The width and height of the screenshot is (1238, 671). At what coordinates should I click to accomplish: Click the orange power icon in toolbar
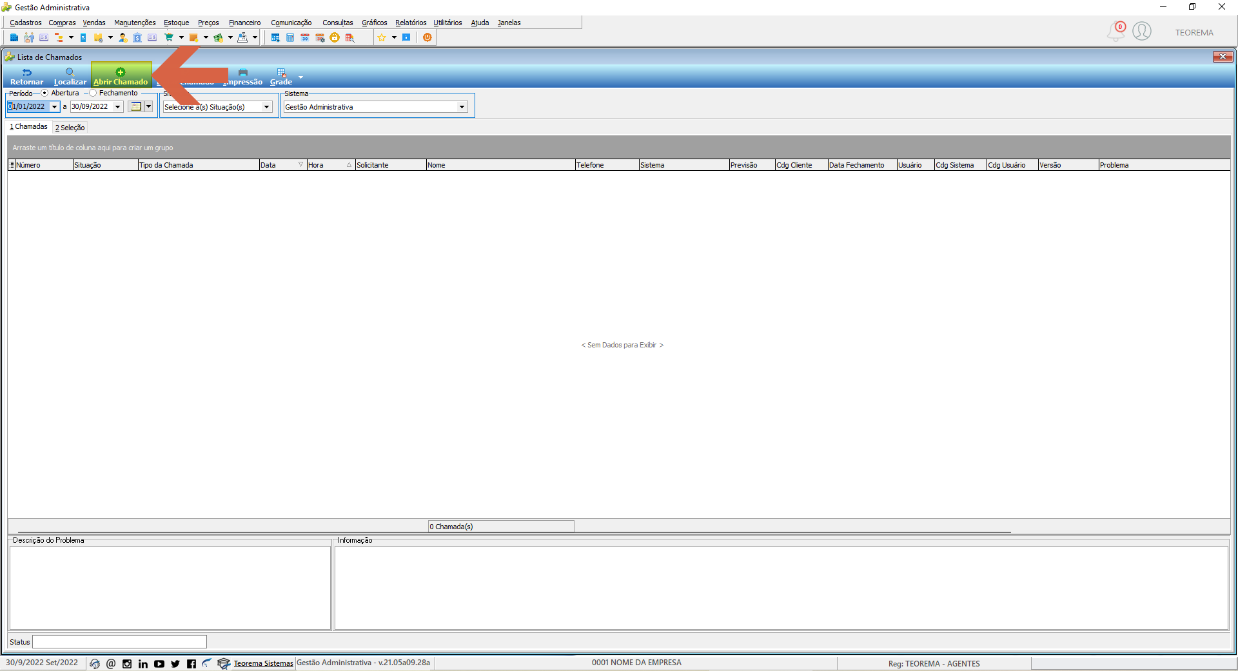[x=427, y=37]
